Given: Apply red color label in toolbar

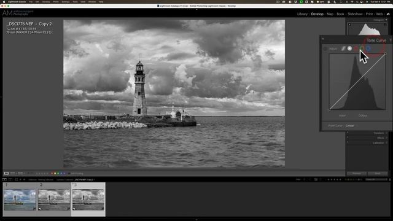Looking at the screenshot, I should coord(52,173).
